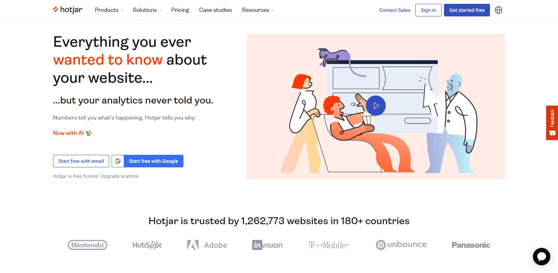Click the Nintendo logo
The height and width of the screenshot is (273, 558).
pos(88,245)
